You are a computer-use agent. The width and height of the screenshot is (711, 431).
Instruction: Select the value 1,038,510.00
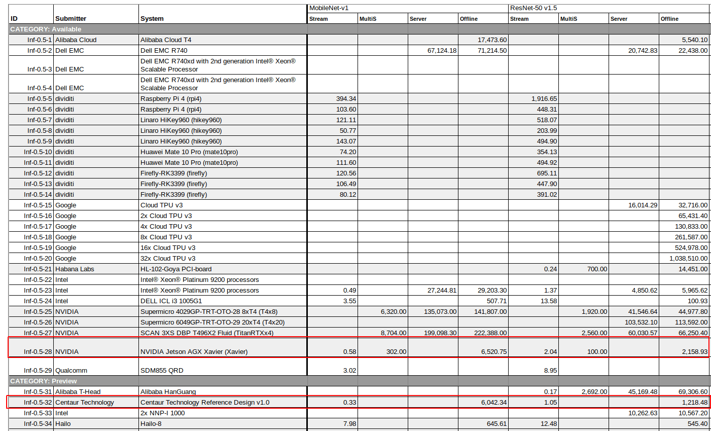pyautogui.click(x=689, y=259)
